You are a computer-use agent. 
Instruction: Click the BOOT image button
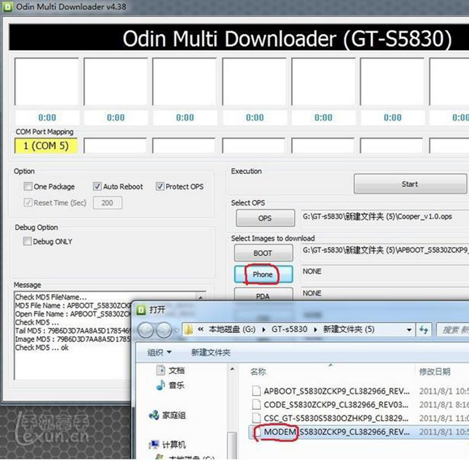[x=264, y=253]
